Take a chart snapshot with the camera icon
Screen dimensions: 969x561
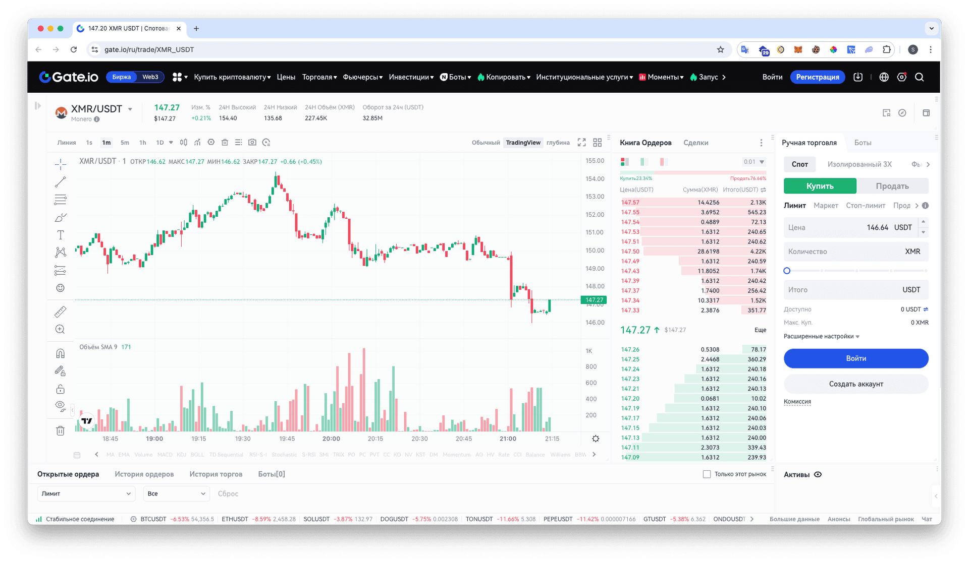(x=252, y=143)
